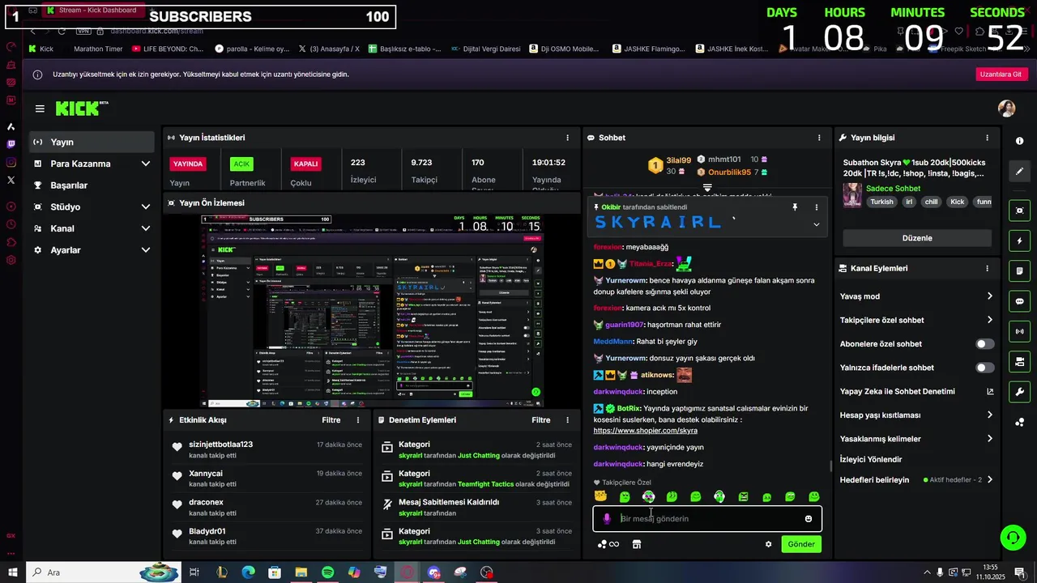Click İzleyici Yönlendir option
Screen dimensions: 1037x583
coord(871,460)
